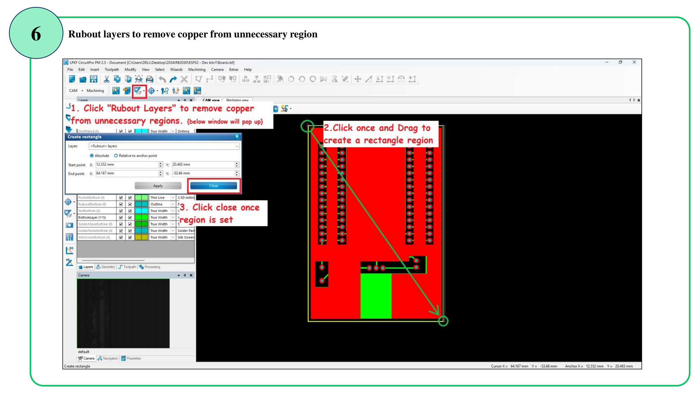
Task: Switch to the Processing tab
Action: coord(150,267)
